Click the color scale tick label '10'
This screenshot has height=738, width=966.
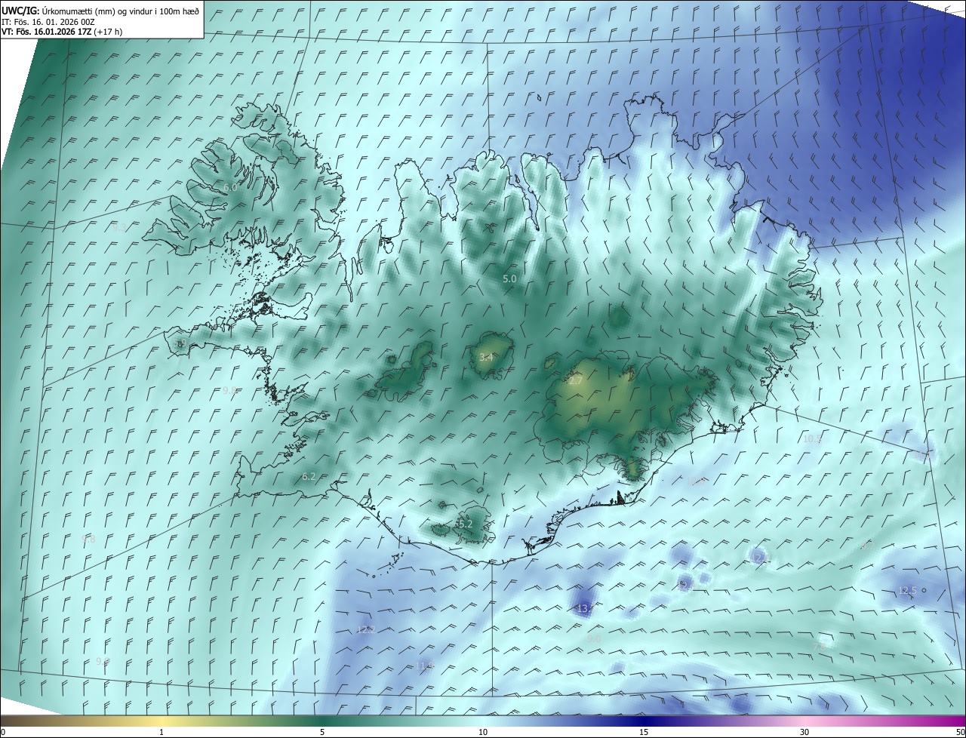[x=483, y=732]
